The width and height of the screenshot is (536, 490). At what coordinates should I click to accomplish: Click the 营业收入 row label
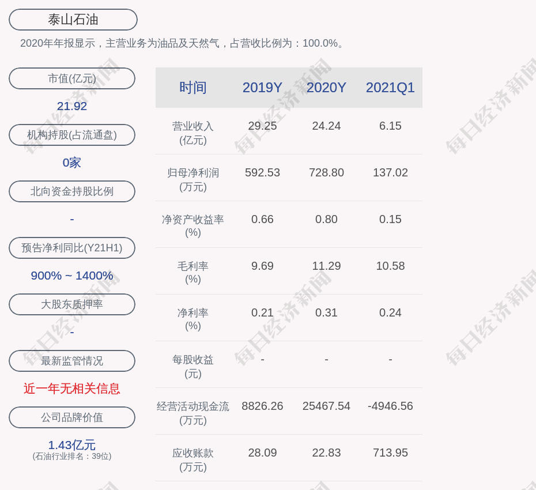point(192,133)
